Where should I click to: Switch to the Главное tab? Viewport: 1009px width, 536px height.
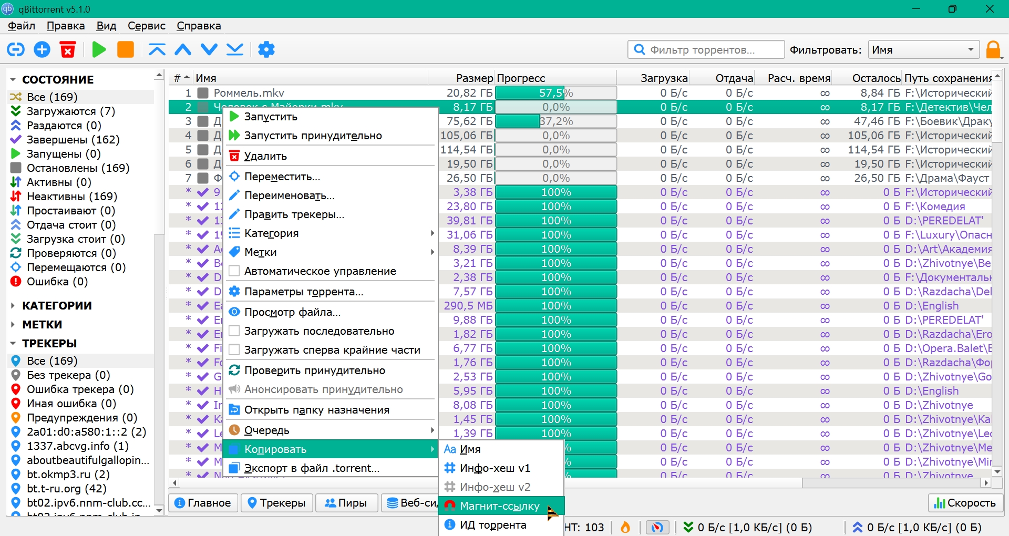tap(203, 503)
